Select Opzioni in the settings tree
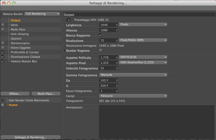The height and width of the screenshot is (140, 216). pyautogui.click(x=16, y=38)
